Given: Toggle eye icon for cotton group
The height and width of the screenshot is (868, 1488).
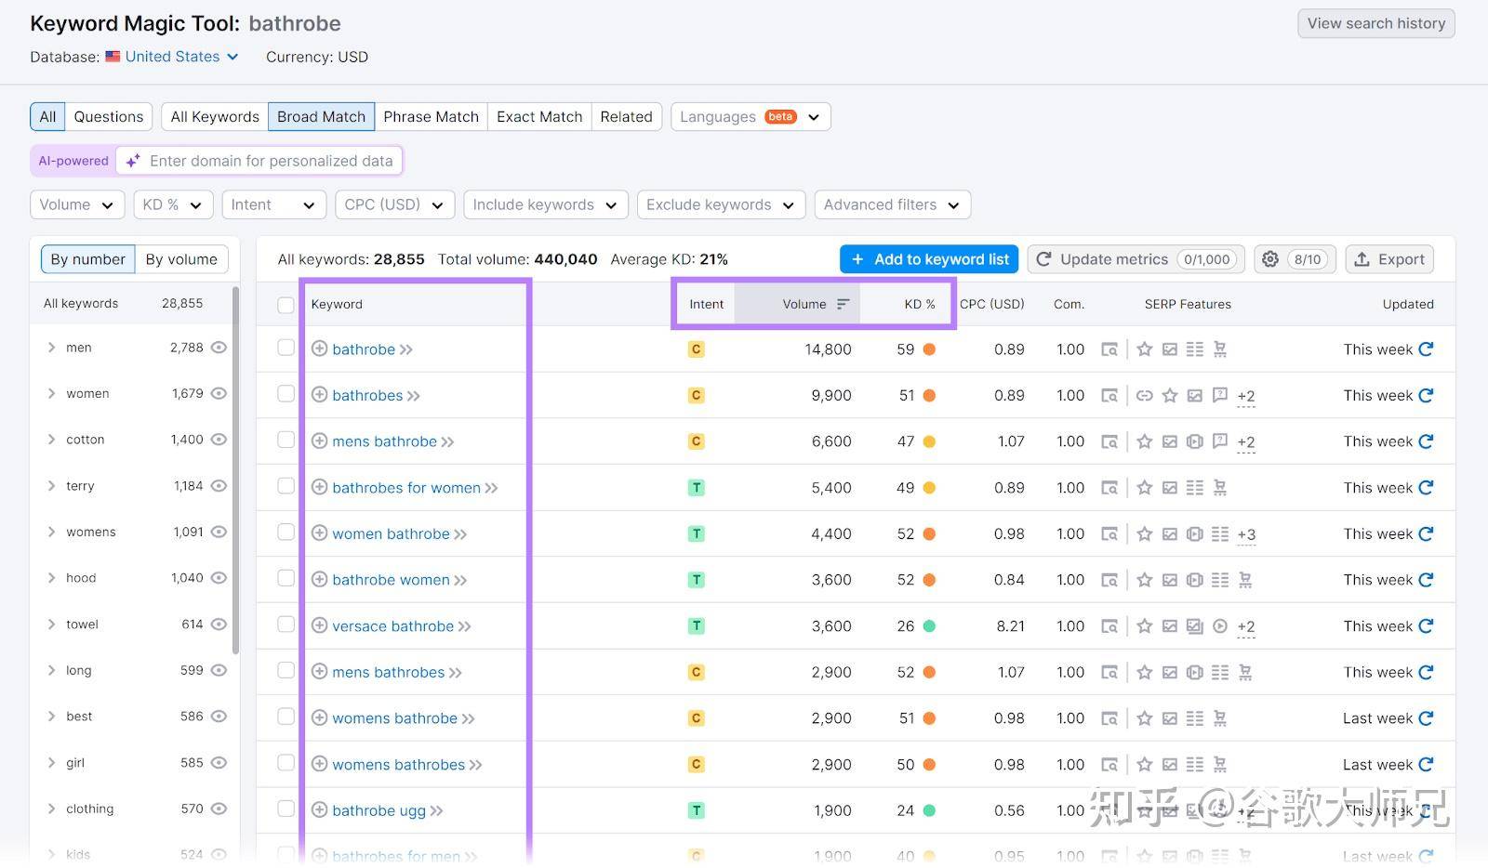Looking at the screenshot, I should (219, 440).
